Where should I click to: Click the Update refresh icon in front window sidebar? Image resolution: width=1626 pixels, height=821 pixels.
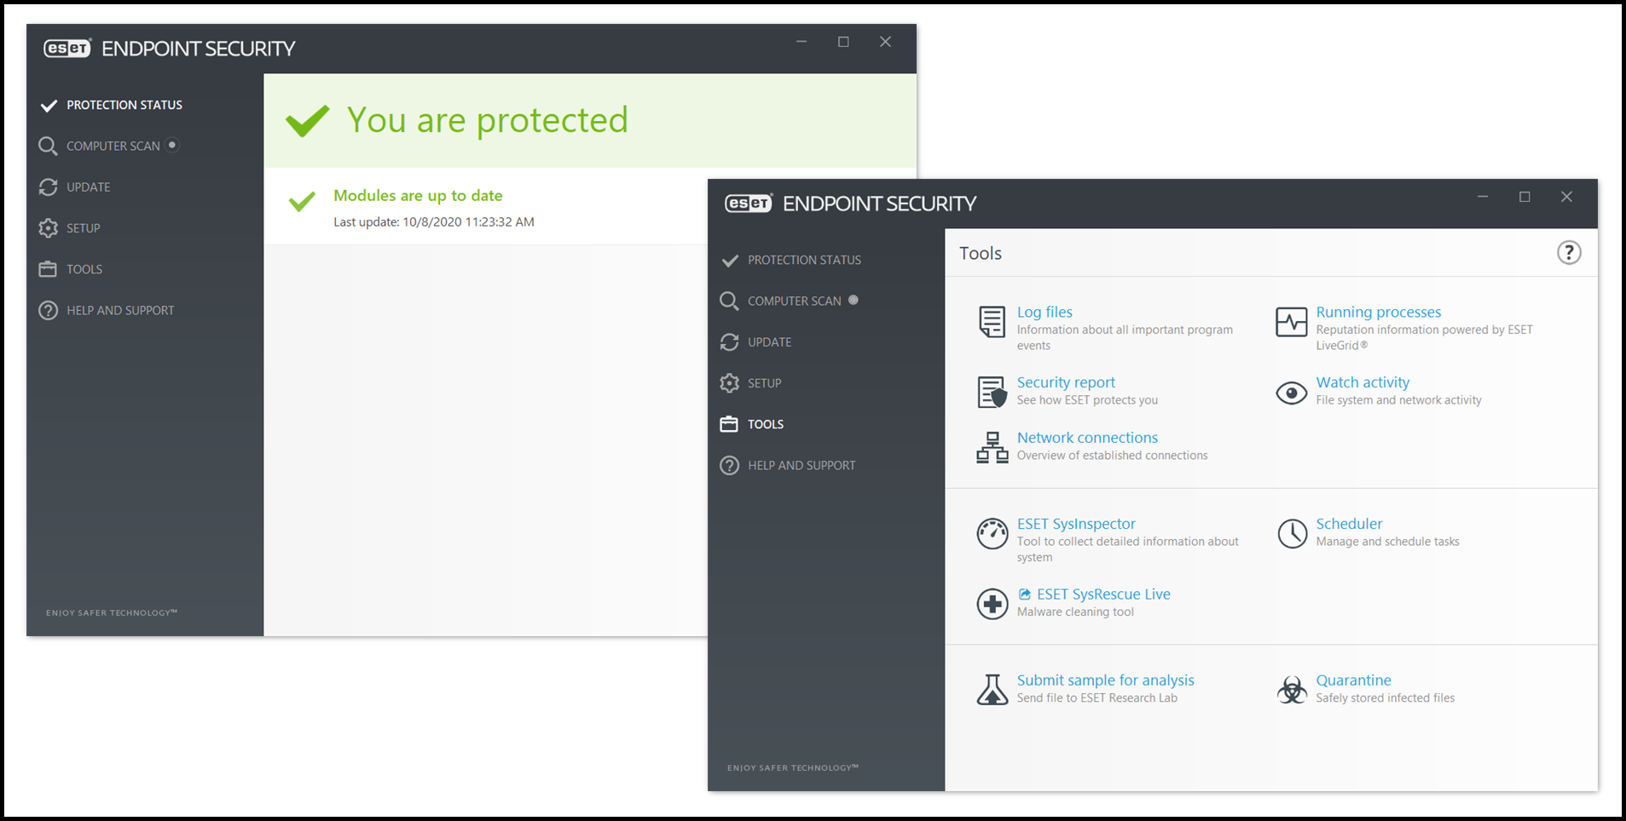point(729,342)
